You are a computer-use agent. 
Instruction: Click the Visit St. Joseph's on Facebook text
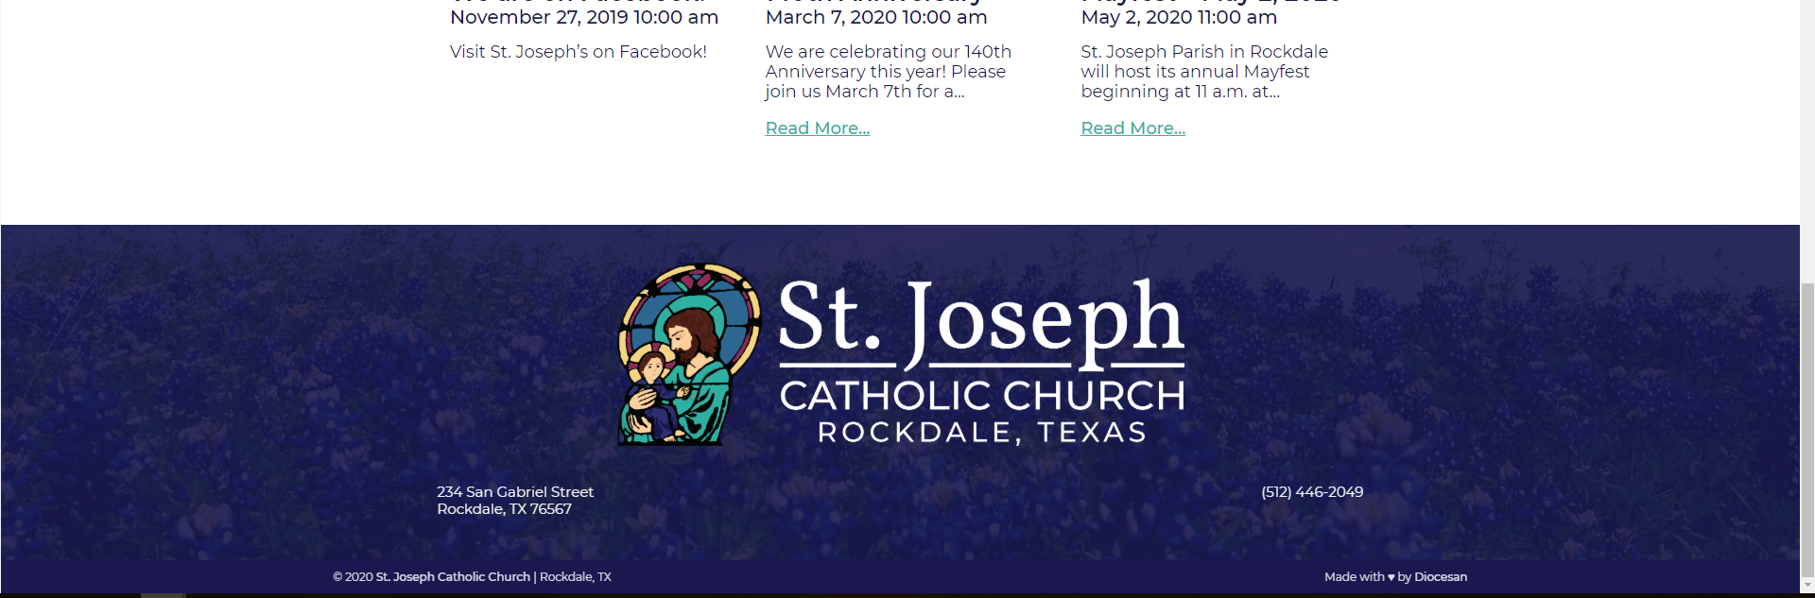click(x=578, y=52)
